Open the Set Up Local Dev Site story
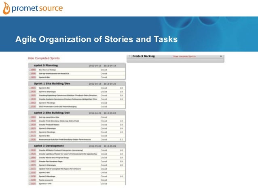The image size is (258, 194). pyautogui.click(x=49, y=117)
